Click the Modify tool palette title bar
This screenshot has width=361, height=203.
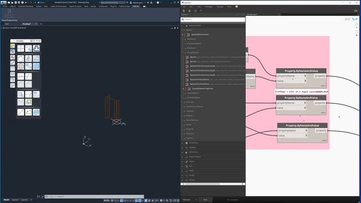pos(25,41)
